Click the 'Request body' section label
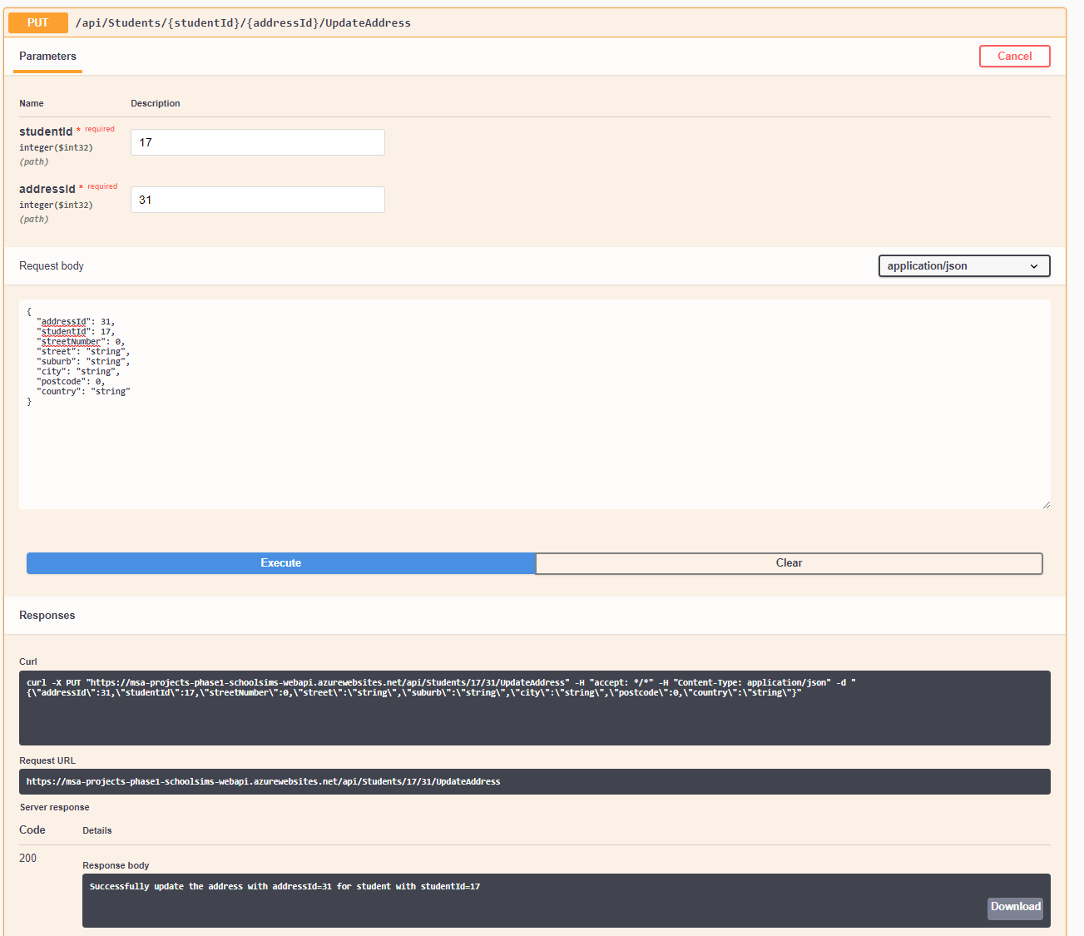The width and height of the screenshot is (1084, 936). [52, 266]
